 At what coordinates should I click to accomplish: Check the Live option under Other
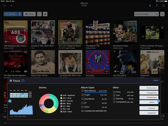click(x=114, y=96)
